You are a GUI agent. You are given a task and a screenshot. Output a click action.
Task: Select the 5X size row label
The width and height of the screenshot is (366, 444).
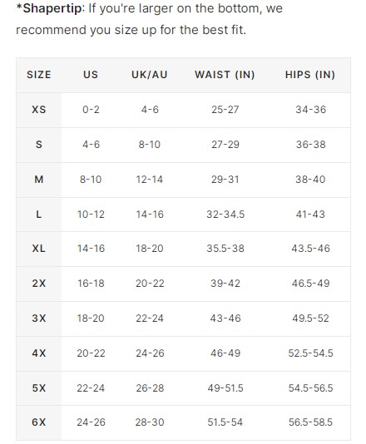click(39, 388)
